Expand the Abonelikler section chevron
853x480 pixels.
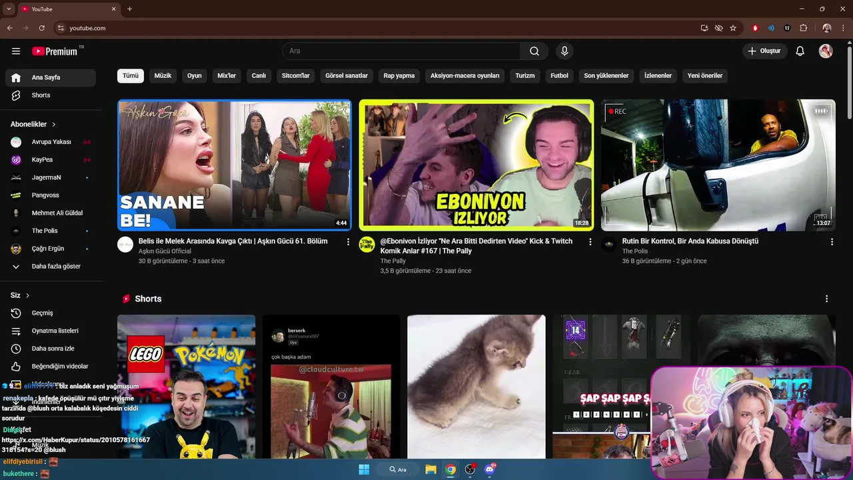click(54, 125)
